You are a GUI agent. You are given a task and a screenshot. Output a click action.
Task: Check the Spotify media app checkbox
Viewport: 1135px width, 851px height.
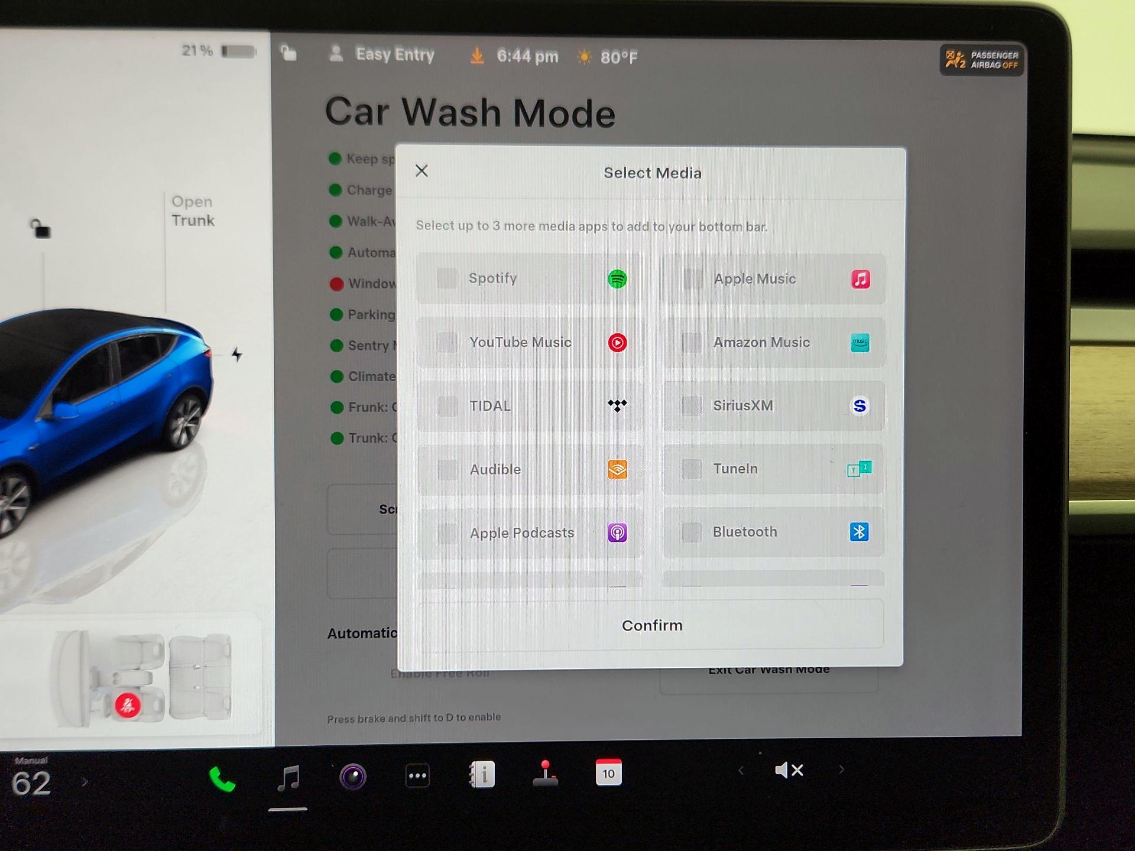coord(446,278)
